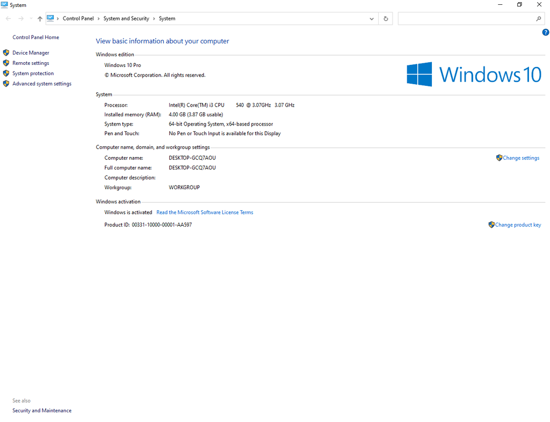Go back with the left arrow

(9, 19)
